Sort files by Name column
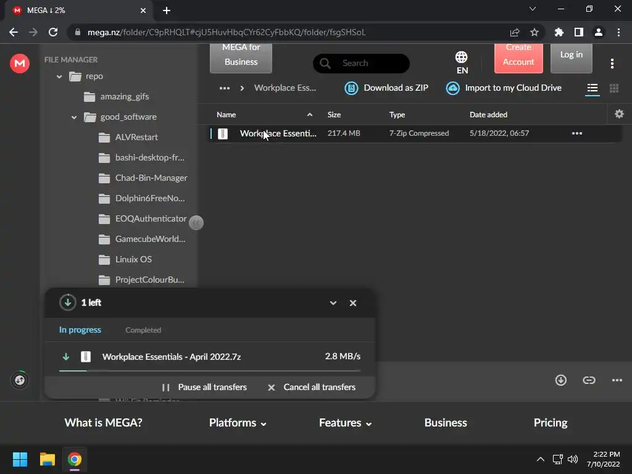 coord(226,114)
